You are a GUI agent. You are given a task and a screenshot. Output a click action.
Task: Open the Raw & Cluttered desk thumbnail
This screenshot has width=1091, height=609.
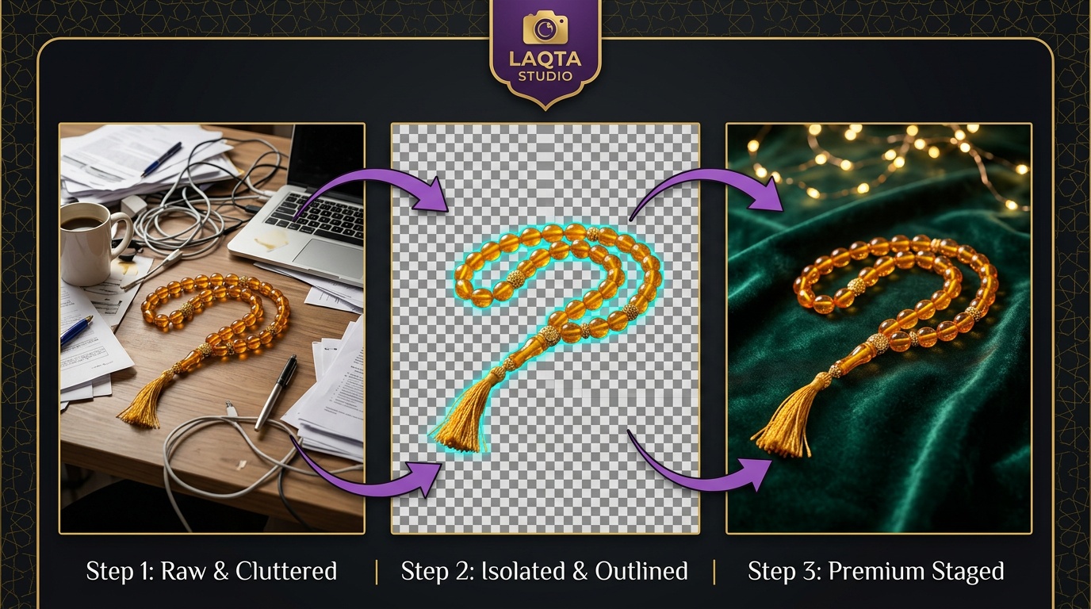coord(212,327)
